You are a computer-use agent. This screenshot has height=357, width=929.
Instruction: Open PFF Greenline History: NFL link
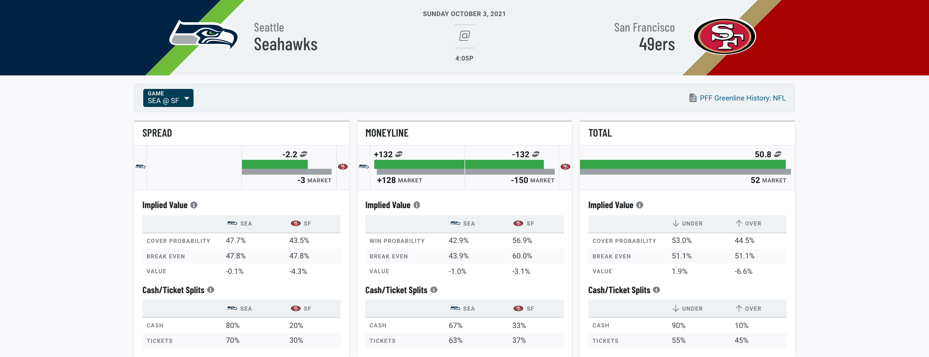742,98
